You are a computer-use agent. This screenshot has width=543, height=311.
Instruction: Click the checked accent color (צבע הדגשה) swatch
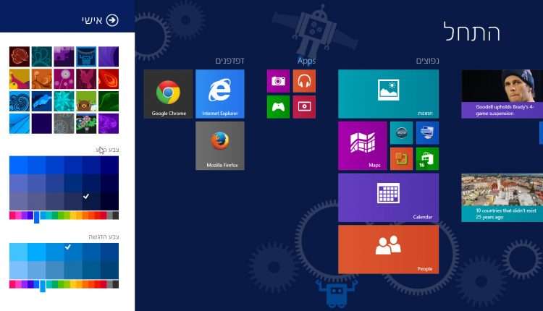[x=73, y=252]
